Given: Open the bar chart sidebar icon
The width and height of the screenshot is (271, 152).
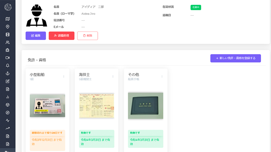Looking at the screenshot, I should 7,97.
